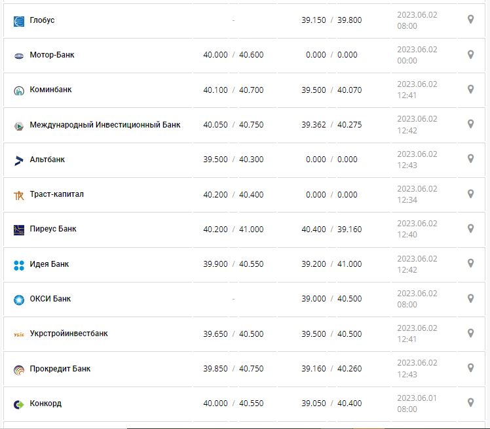Open the Мотор-Банк link
Viewport: 490px width, 429px height.
click(x=52, y=55)
